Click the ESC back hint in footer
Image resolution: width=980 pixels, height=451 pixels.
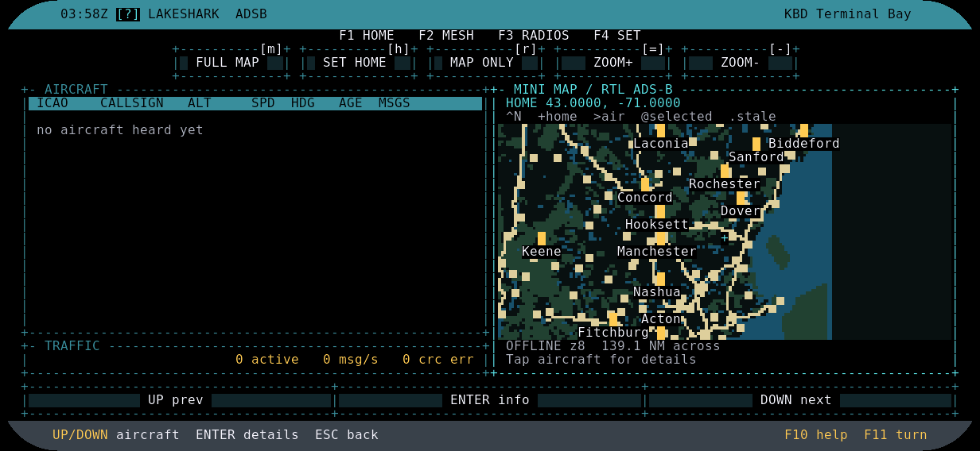347,434
